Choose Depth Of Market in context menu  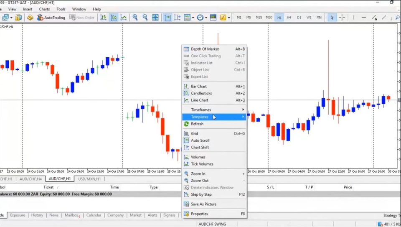214,49
